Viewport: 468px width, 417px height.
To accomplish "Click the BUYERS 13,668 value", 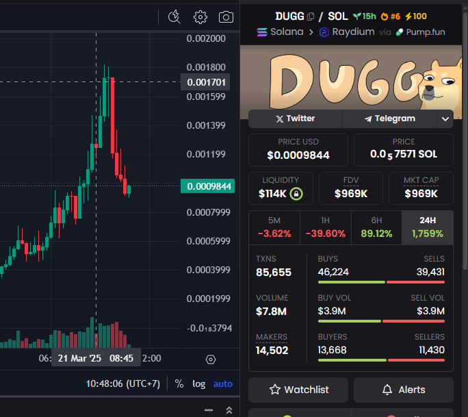I will (332, 350).
